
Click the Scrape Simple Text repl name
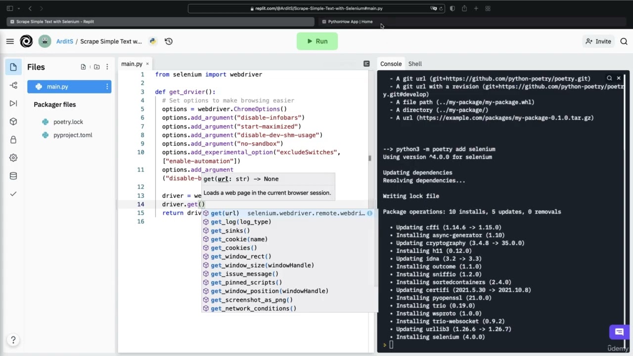pos(111,42)
